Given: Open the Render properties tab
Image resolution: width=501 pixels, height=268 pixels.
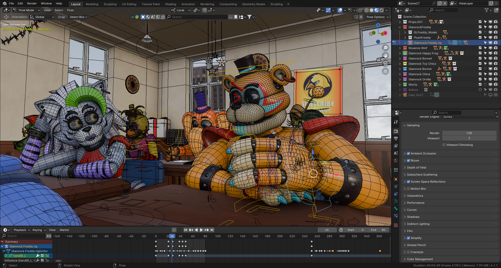Looking at the screenshot, I should [396, 131].
